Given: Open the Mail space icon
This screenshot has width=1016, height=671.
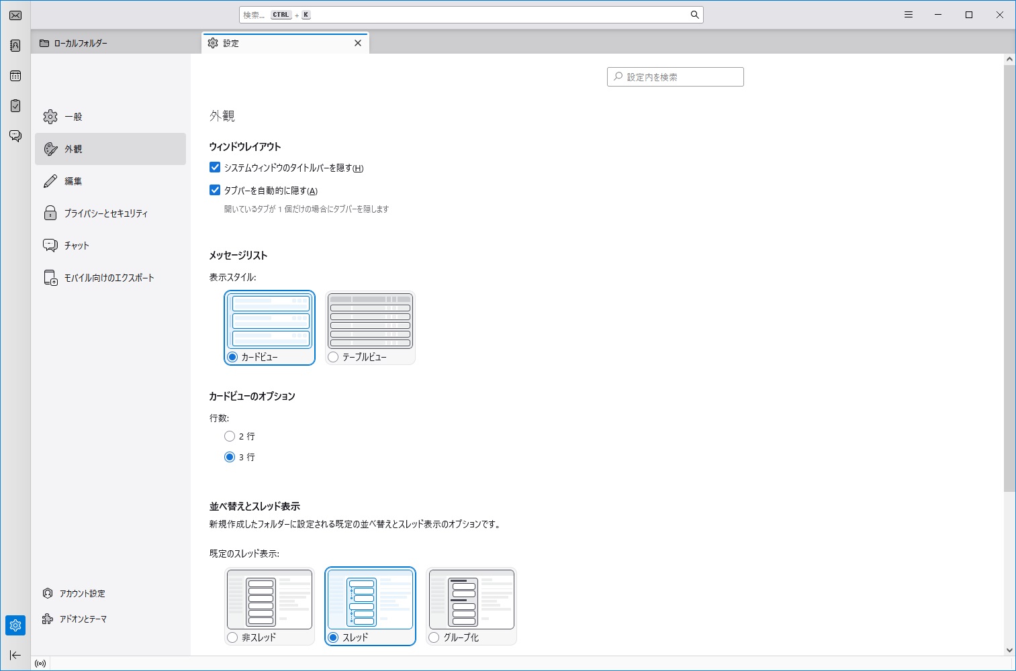Looking at the screenshot, I should [15, 15].
